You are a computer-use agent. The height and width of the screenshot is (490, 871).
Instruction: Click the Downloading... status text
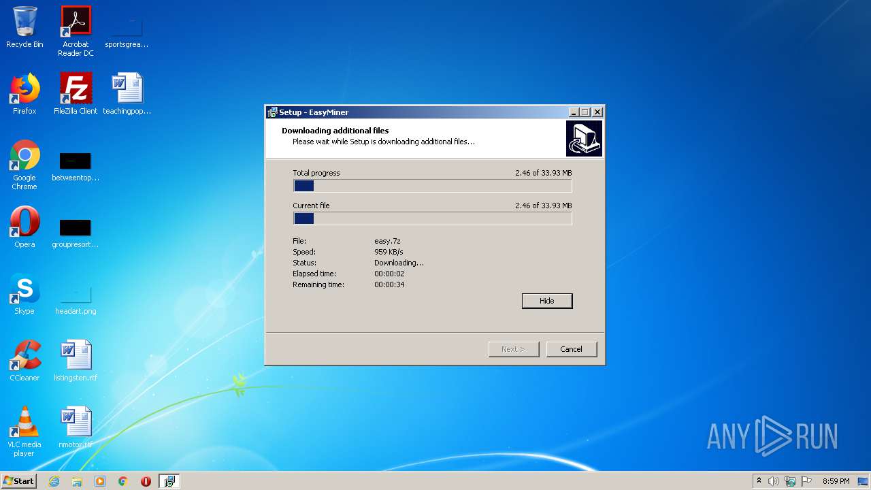399,263
